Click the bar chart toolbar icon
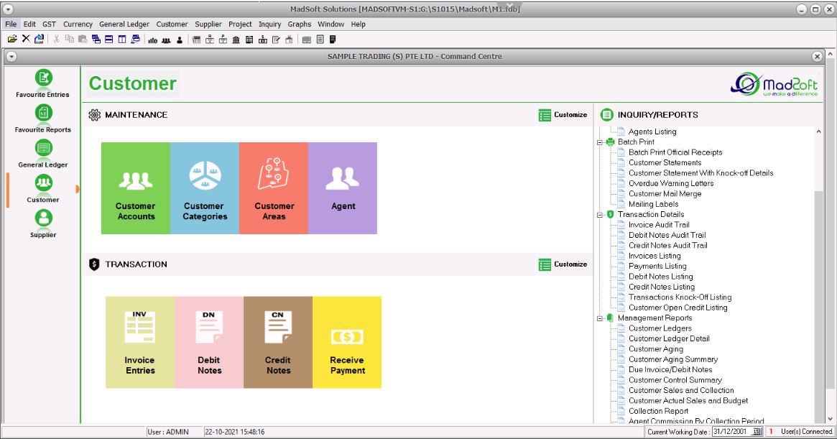The height and width of the screenshot is (439, 837). coord(152,40)
